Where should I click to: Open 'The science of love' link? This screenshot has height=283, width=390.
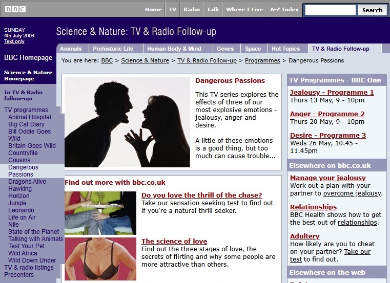tap(174, 241)
